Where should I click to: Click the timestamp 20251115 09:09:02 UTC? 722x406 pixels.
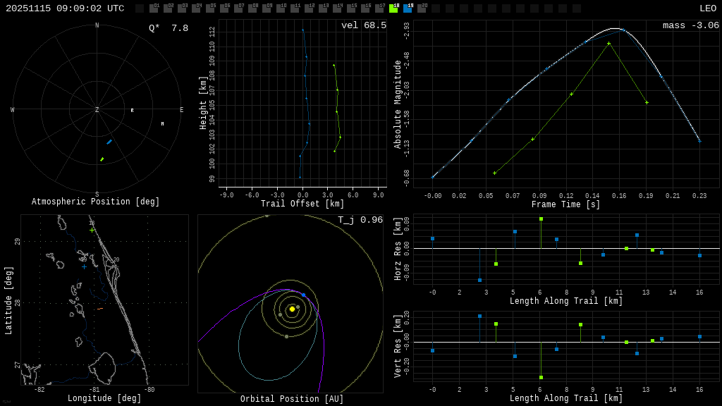65,8
